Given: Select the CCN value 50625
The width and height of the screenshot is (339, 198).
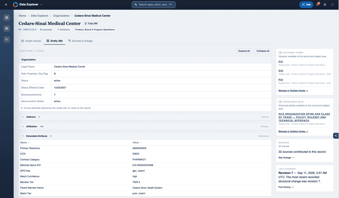Looking at the screenshot, I should [x=136, y=154].
